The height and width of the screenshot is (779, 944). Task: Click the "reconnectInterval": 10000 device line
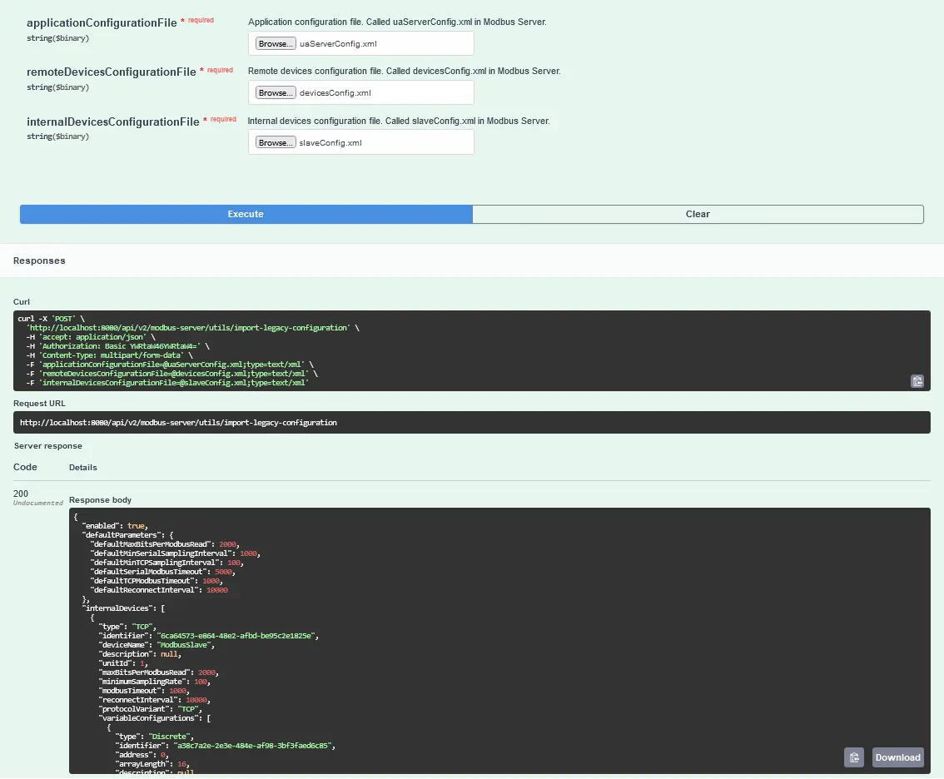tap(155, 700)
